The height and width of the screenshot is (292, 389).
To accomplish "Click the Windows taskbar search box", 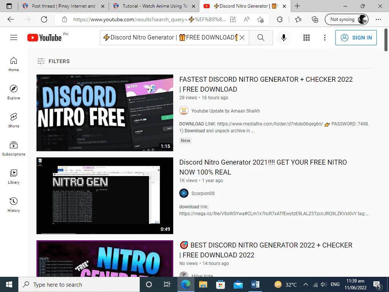I will [79, 284].
